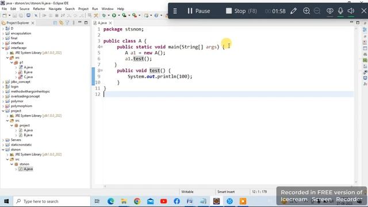Open the File menu
This screenshot has width=368, height=207.
[4, 9]
